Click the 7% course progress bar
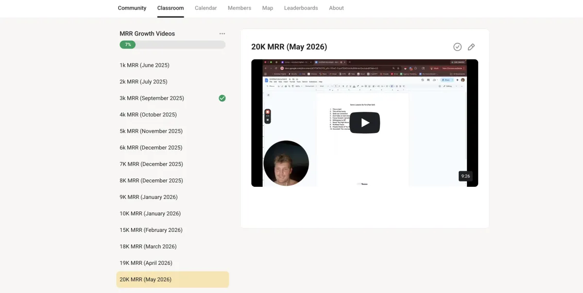Screen dimensions: 583x293 click(x=172, y=45)
